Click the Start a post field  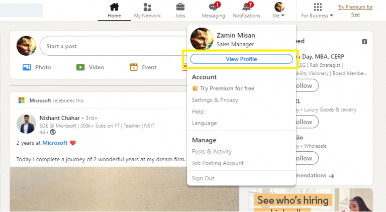(113, 46)
